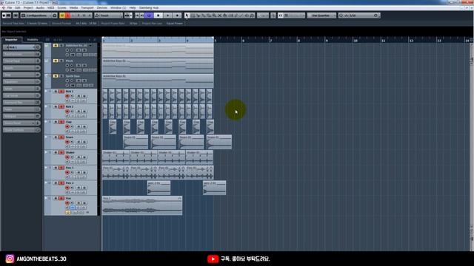Select the Zoom magnifier tool
Image resolution: width=474 pixels, height=266 pixels.
[214, 16]
